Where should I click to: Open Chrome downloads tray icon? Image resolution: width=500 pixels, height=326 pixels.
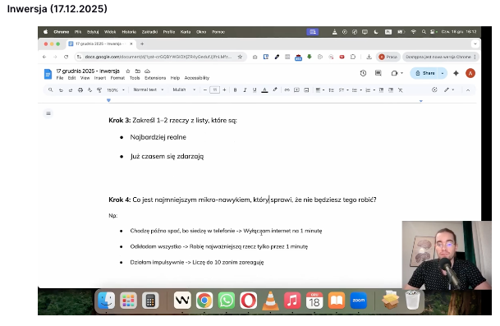(369, 57)
